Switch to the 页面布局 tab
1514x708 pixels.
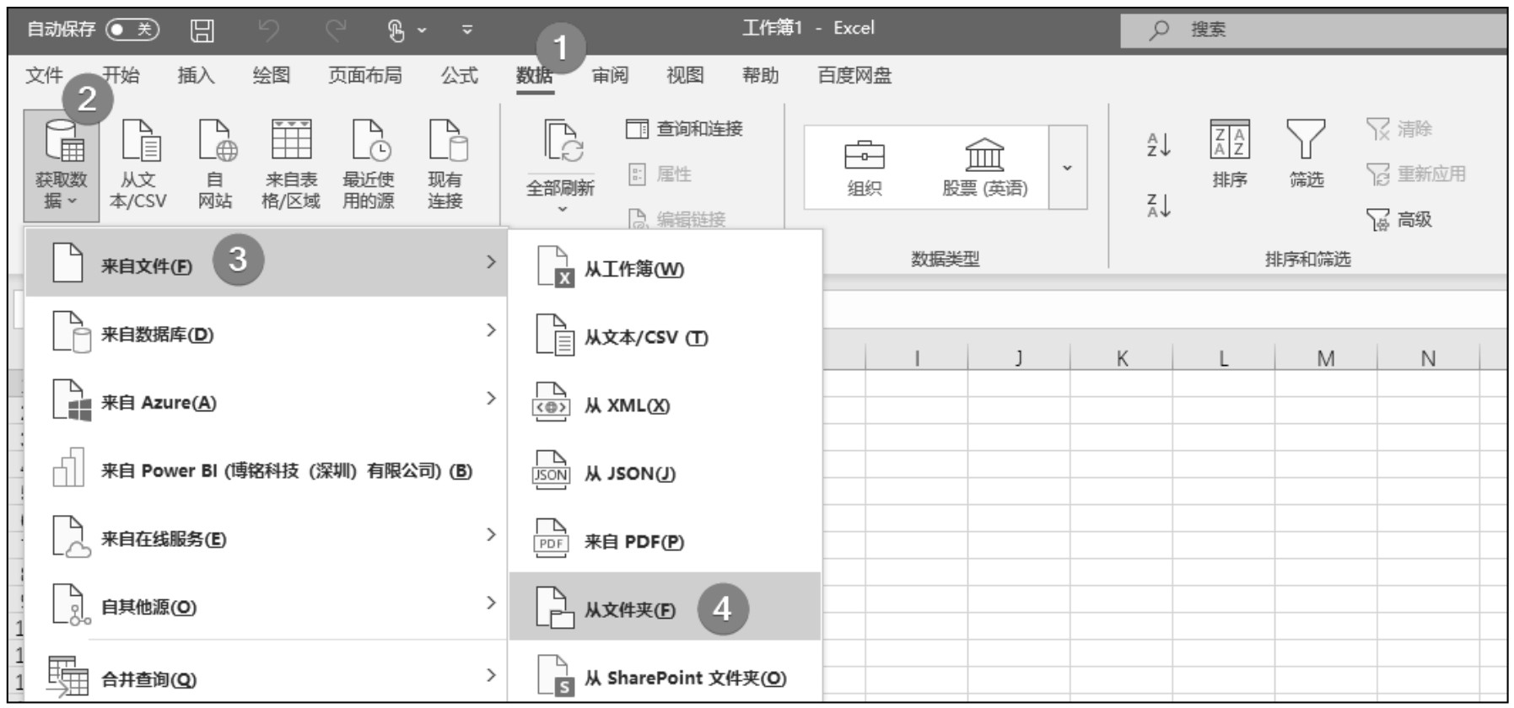coord(364,75)
